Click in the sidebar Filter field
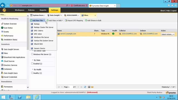Viewport: 178px width, 100px height. (13, 15)
